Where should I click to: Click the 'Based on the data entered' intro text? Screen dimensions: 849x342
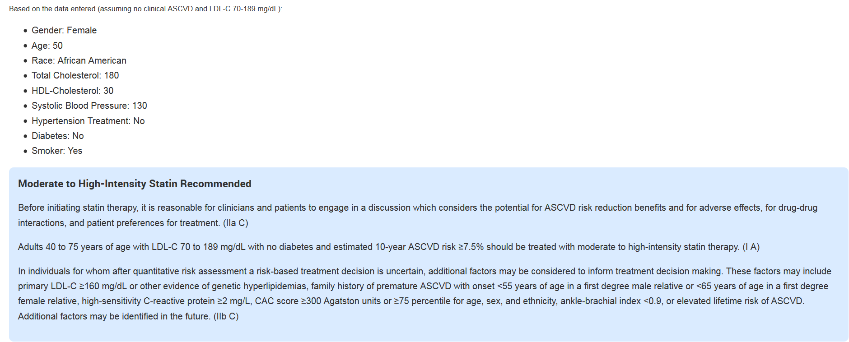click(x=145, y=9)
